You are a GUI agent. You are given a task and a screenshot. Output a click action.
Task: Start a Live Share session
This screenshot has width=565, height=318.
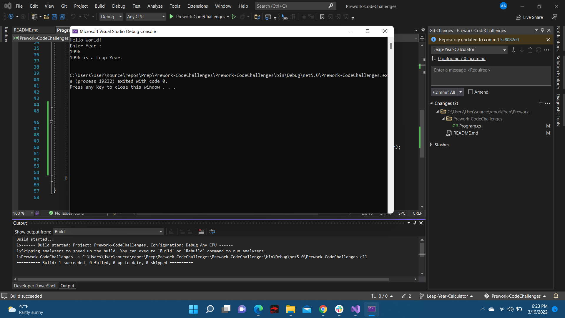[x=529, y=17]
